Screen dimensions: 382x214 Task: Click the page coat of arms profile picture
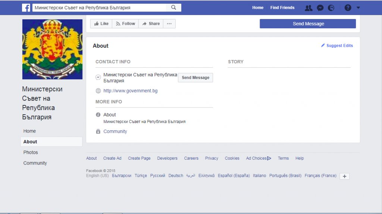[x=52, y=49]
